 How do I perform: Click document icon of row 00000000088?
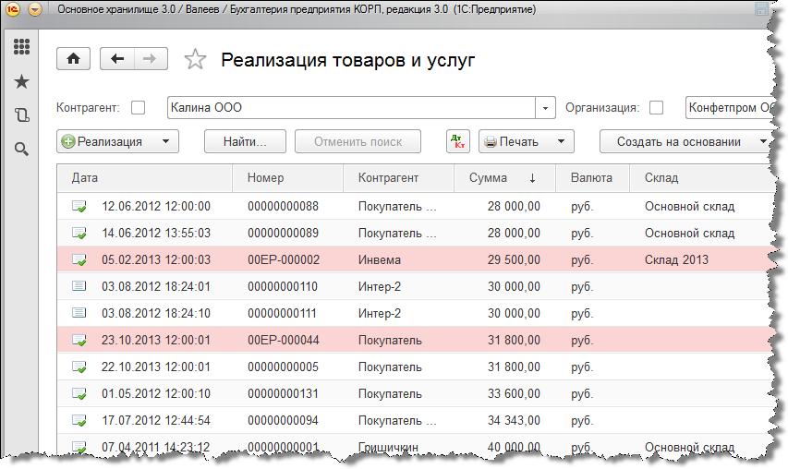(x=79, y=206)
